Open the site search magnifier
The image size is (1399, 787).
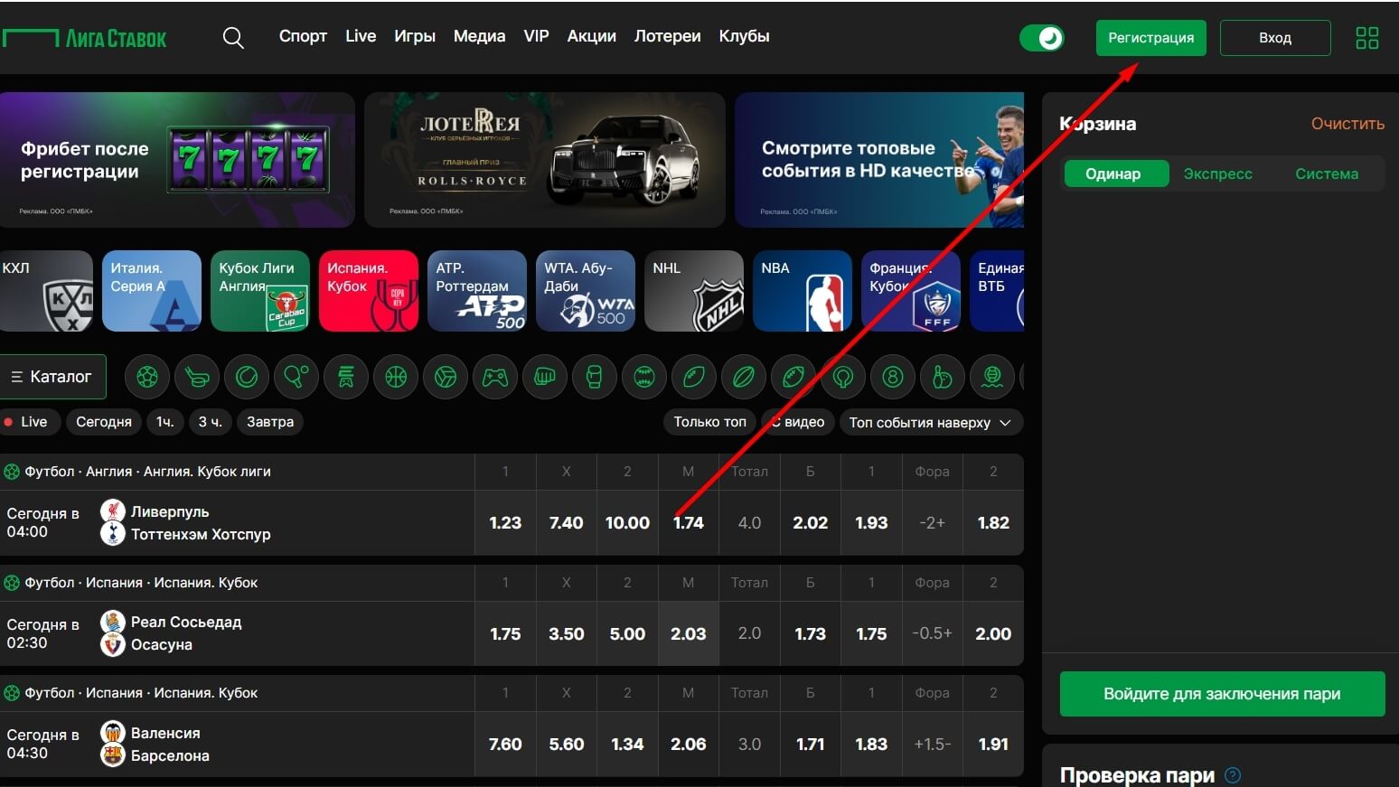click(233, 38)
